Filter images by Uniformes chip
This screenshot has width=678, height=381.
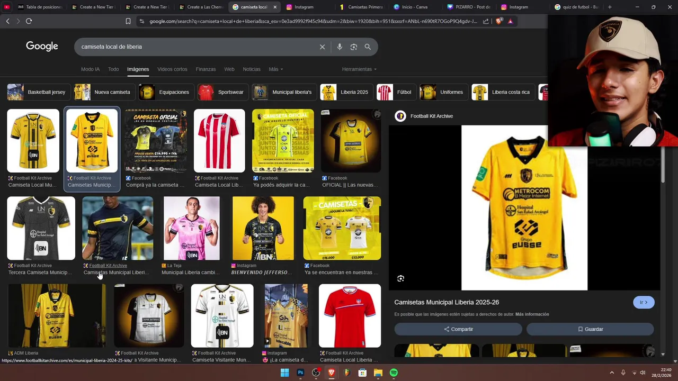coord(443,92)
